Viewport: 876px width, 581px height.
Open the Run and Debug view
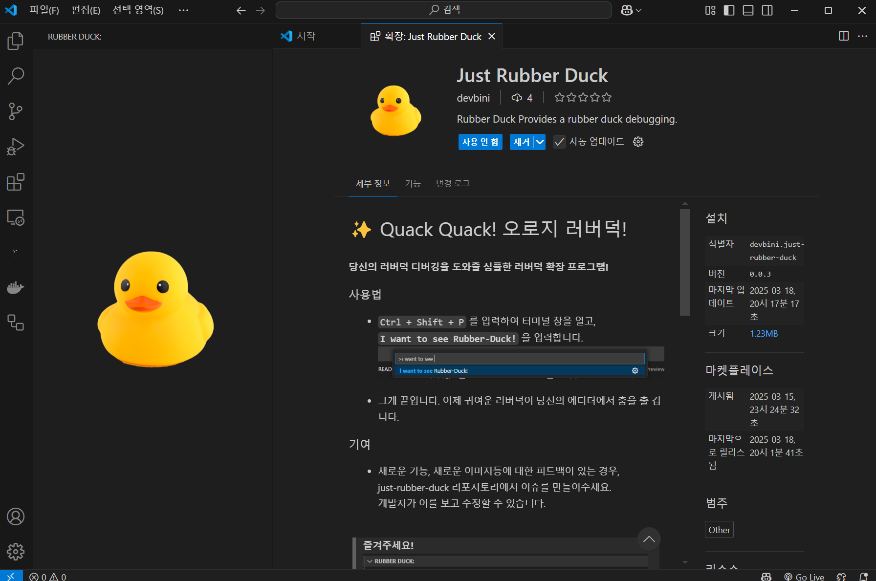pos(16,147)
